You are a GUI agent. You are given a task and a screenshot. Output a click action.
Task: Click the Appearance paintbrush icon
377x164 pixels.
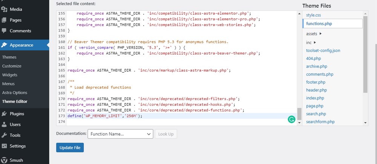4,45
